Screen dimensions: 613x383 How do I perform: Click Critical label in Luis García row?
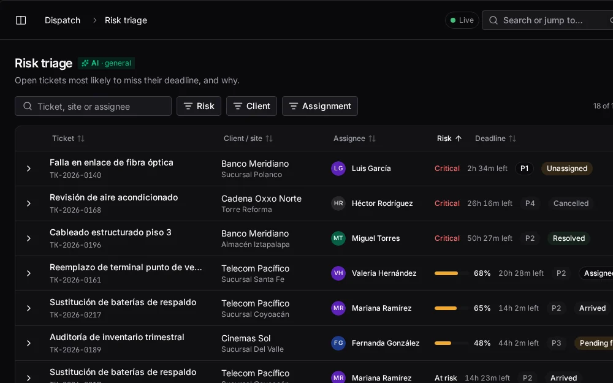pyautogui.click(x=447, y=169)
